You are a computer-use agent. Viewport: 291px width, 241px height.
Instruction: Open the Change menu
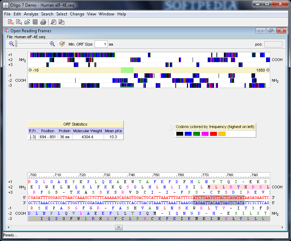tap(77, 14)
